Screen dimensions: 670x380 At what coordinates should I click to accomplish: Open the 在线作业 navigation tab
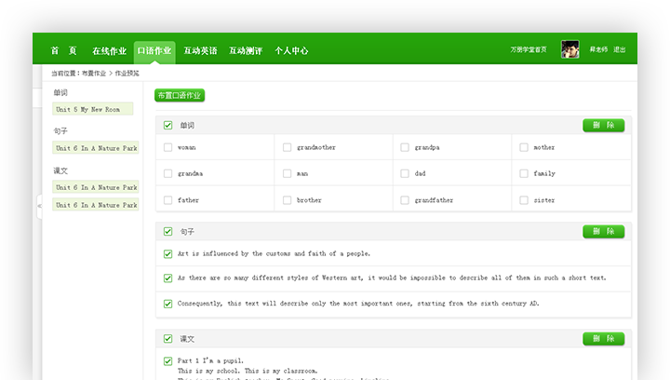pos(109,51)
